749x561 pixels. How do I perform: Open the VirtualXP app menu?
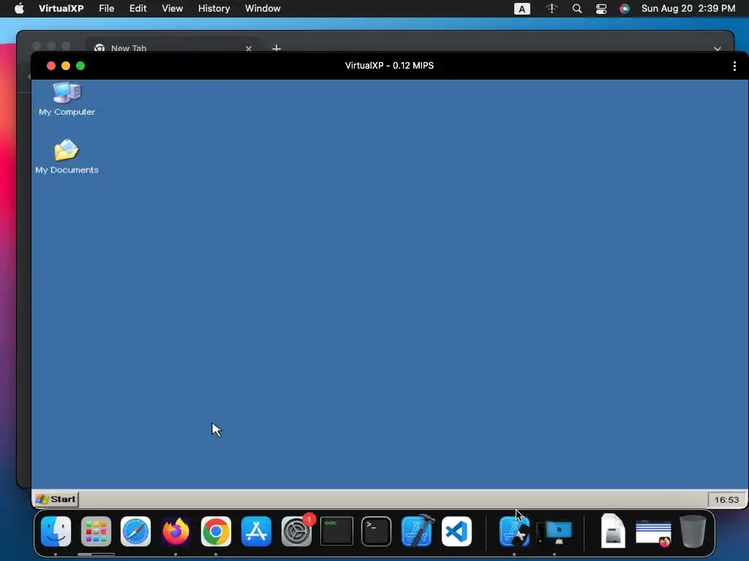pyautogui.click(x=61, y=9)
